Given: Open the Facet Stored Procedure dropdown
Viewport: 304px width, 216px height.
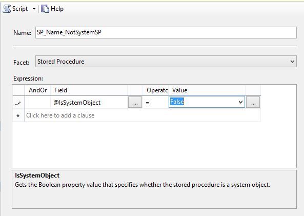Looking at the screenshot, I should [166, 62].
